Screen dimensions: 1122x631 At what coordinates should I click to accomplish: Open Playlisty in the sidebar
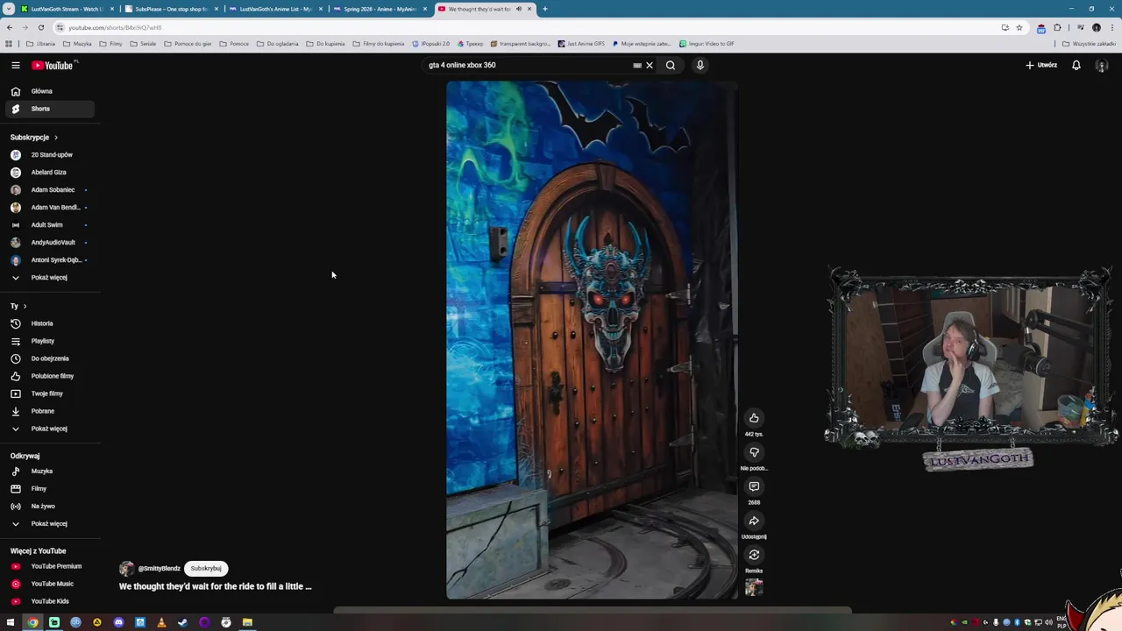tap(48, 341)
